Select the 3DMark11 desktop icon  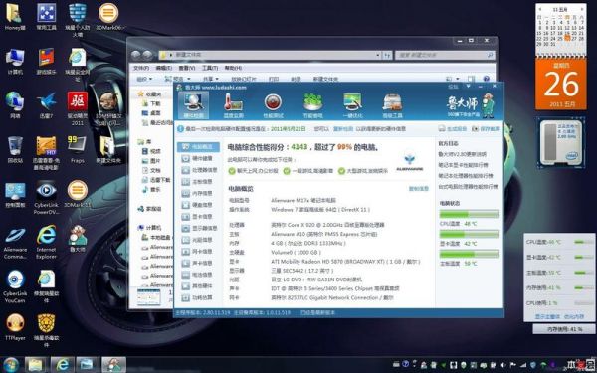78,194
